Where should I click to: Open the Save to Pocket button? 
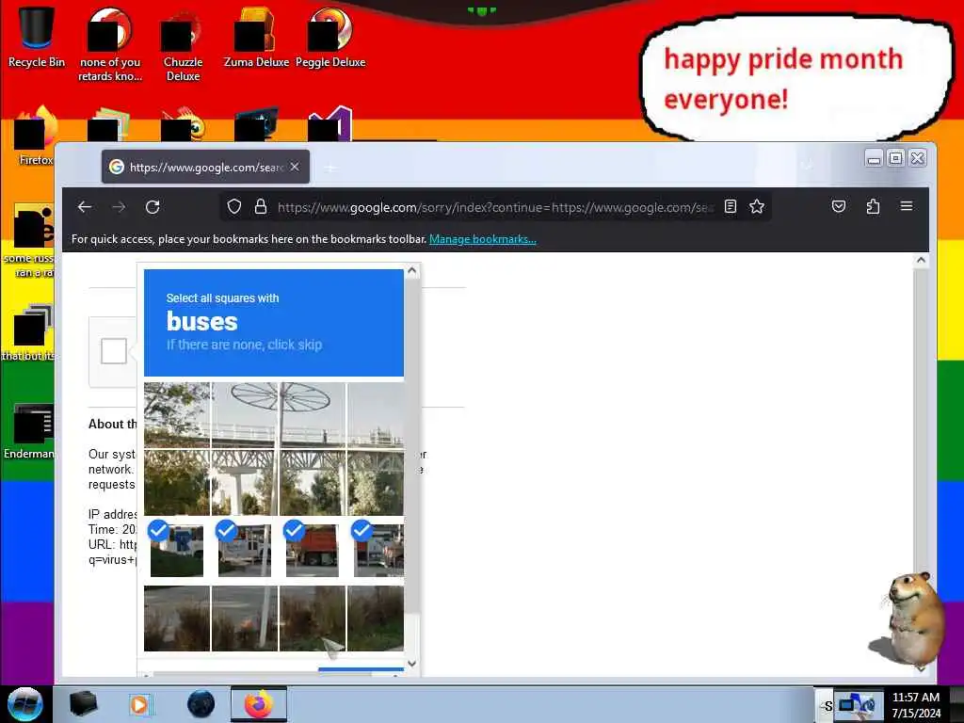(x=839, y=206)
